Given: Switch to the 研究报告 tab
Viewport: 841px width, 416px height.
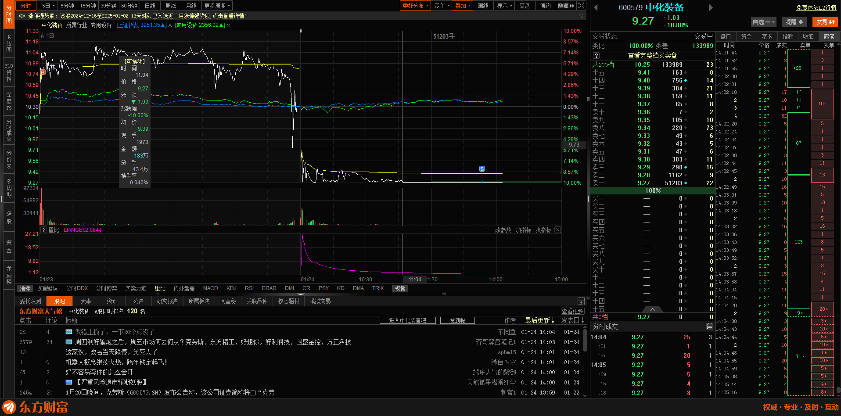Looking at the screenshot, I should [167, 301].
